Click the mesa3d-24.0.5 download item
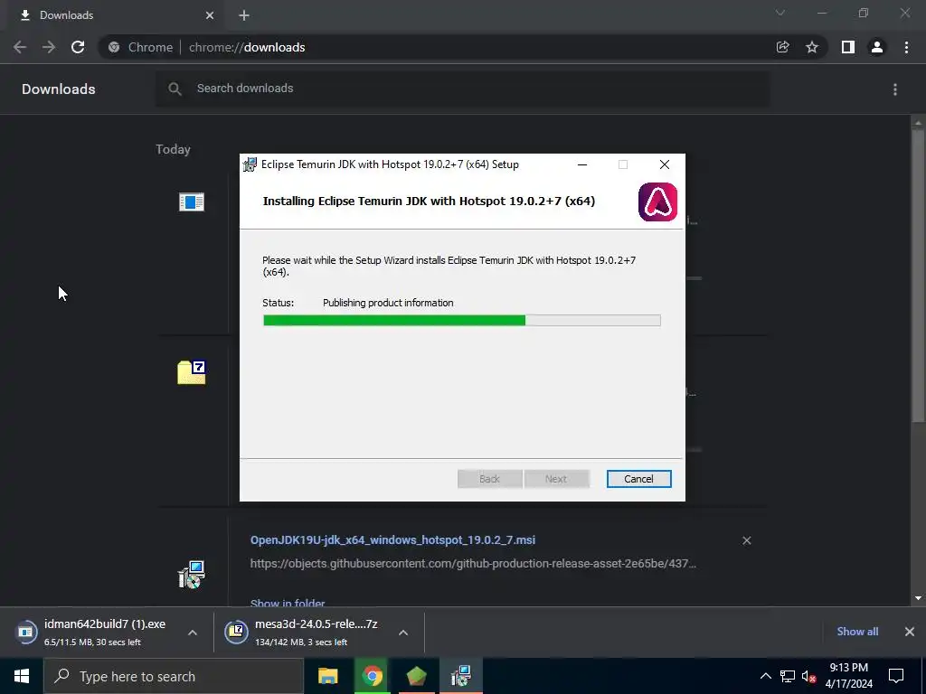Screen dimensions: 926x694 pyautogui.click(x=304, y=632)
